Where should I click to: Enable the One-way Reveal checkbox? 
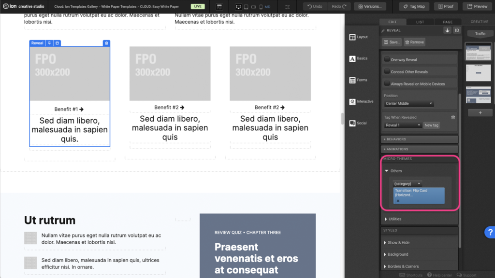[x=387, y=59]
